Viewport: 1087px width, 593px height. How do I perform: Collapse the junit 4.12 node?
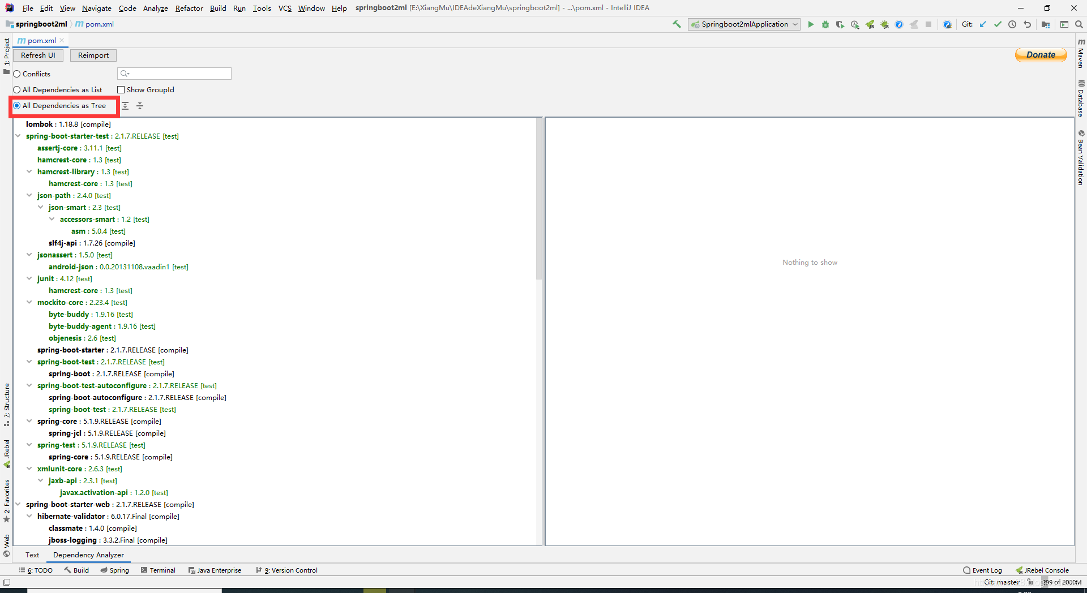click(29, 278)
